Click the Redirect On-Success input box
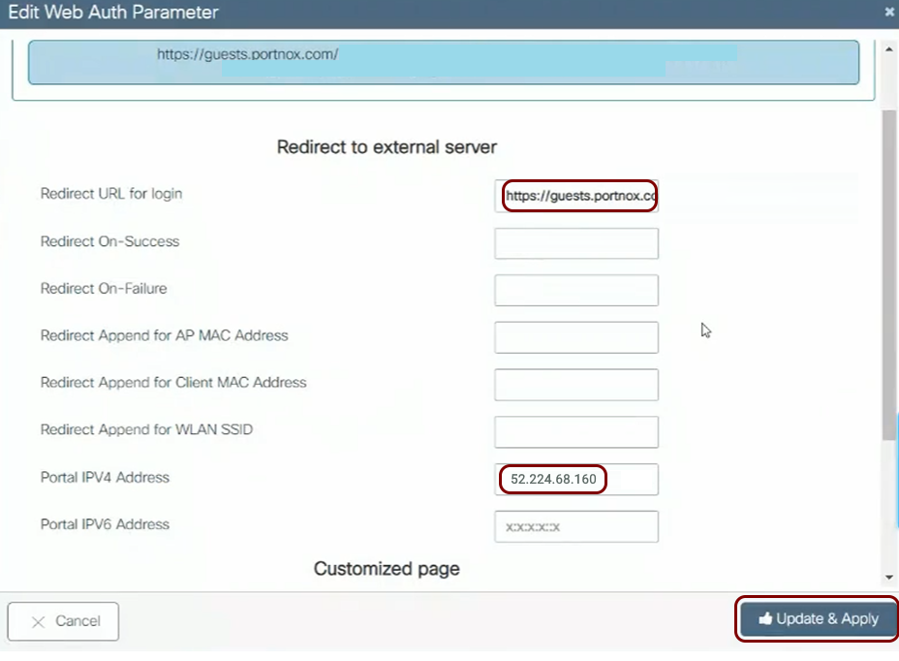899x661 pixels. pyautogui.click(x=576, y=243)
